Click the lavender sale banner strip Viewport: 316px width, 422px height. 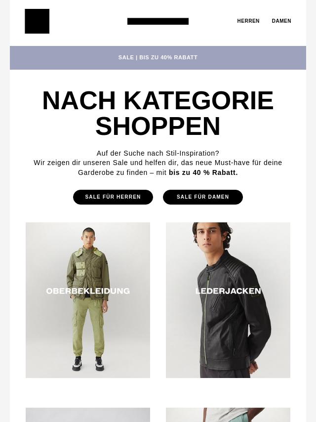pyautogui.click(x=158, y=58)
